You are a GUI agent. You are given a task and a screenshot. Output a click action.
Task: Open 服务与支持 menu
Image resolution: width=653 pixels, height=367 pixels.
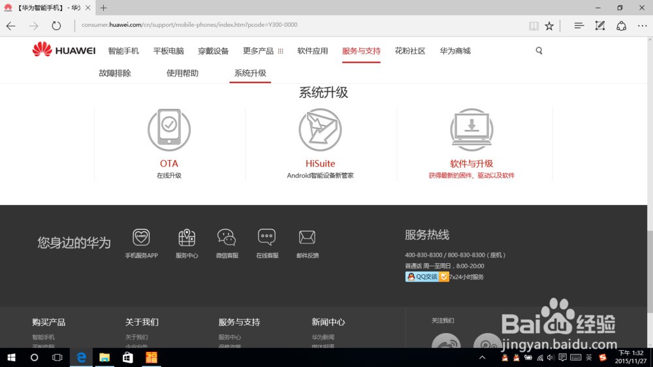361,51
